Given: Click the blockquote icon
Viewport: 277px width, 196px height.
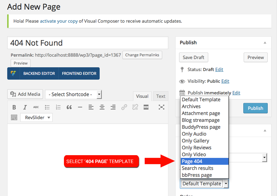Looking at the screenshot, I should coord(69,107).
